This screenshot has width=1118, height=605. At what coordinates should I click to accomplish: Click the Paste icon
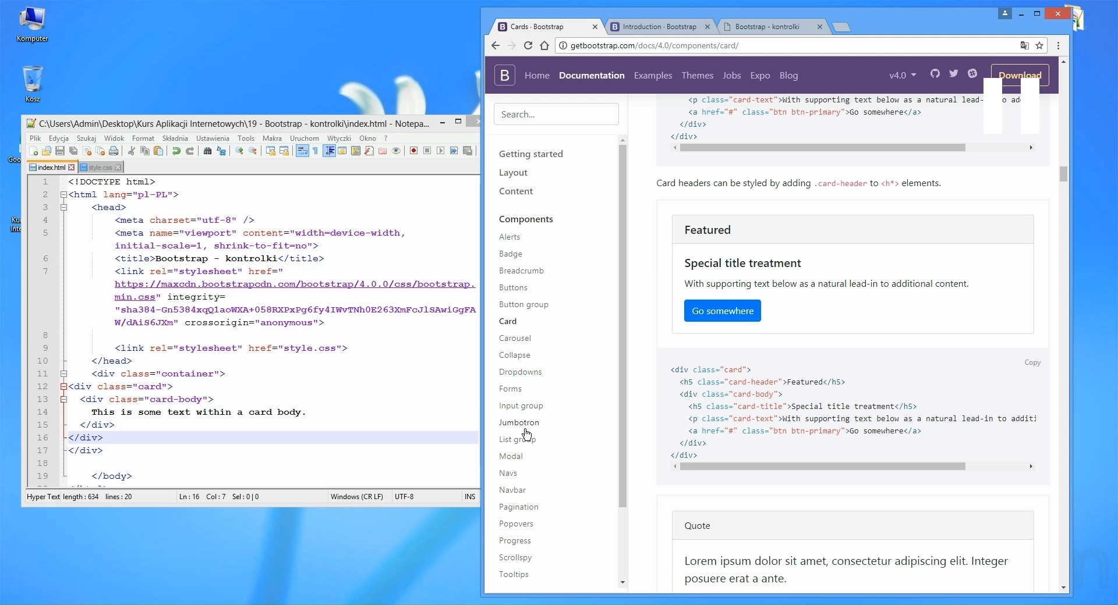tap(158, 151)
